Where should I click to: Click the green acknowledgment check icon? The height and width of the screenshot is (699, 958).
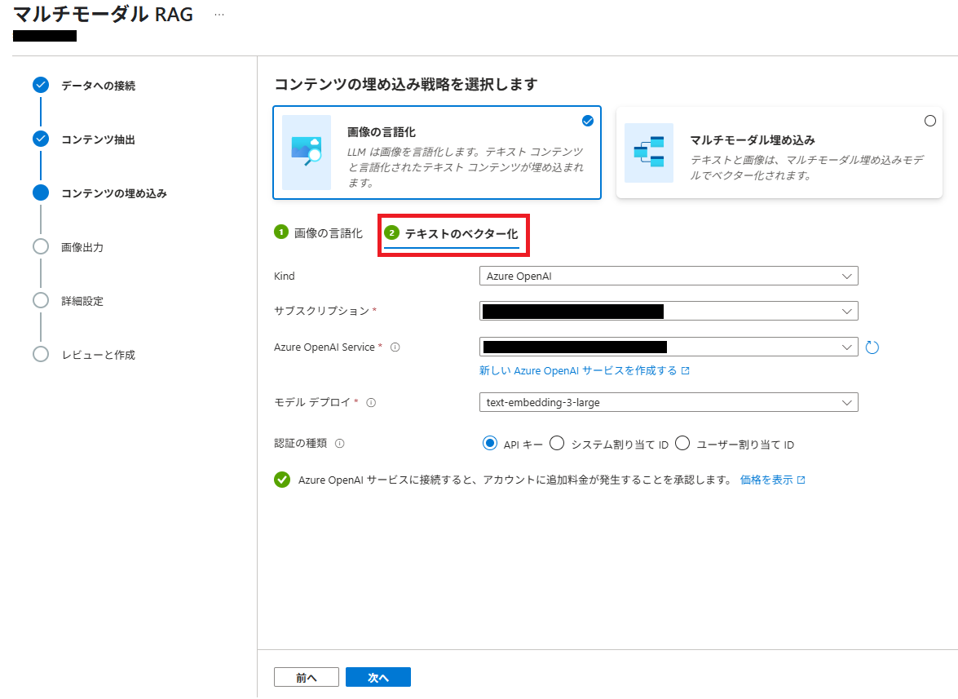[x=282, y=480]
